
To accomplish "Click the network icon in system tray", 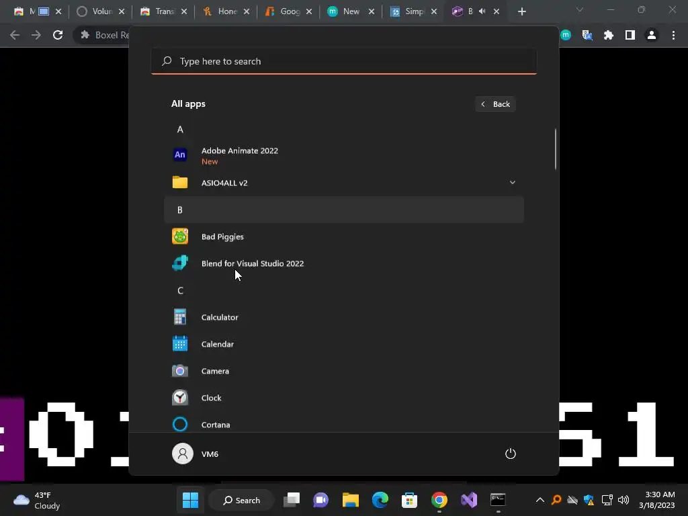I will [607, 500].
